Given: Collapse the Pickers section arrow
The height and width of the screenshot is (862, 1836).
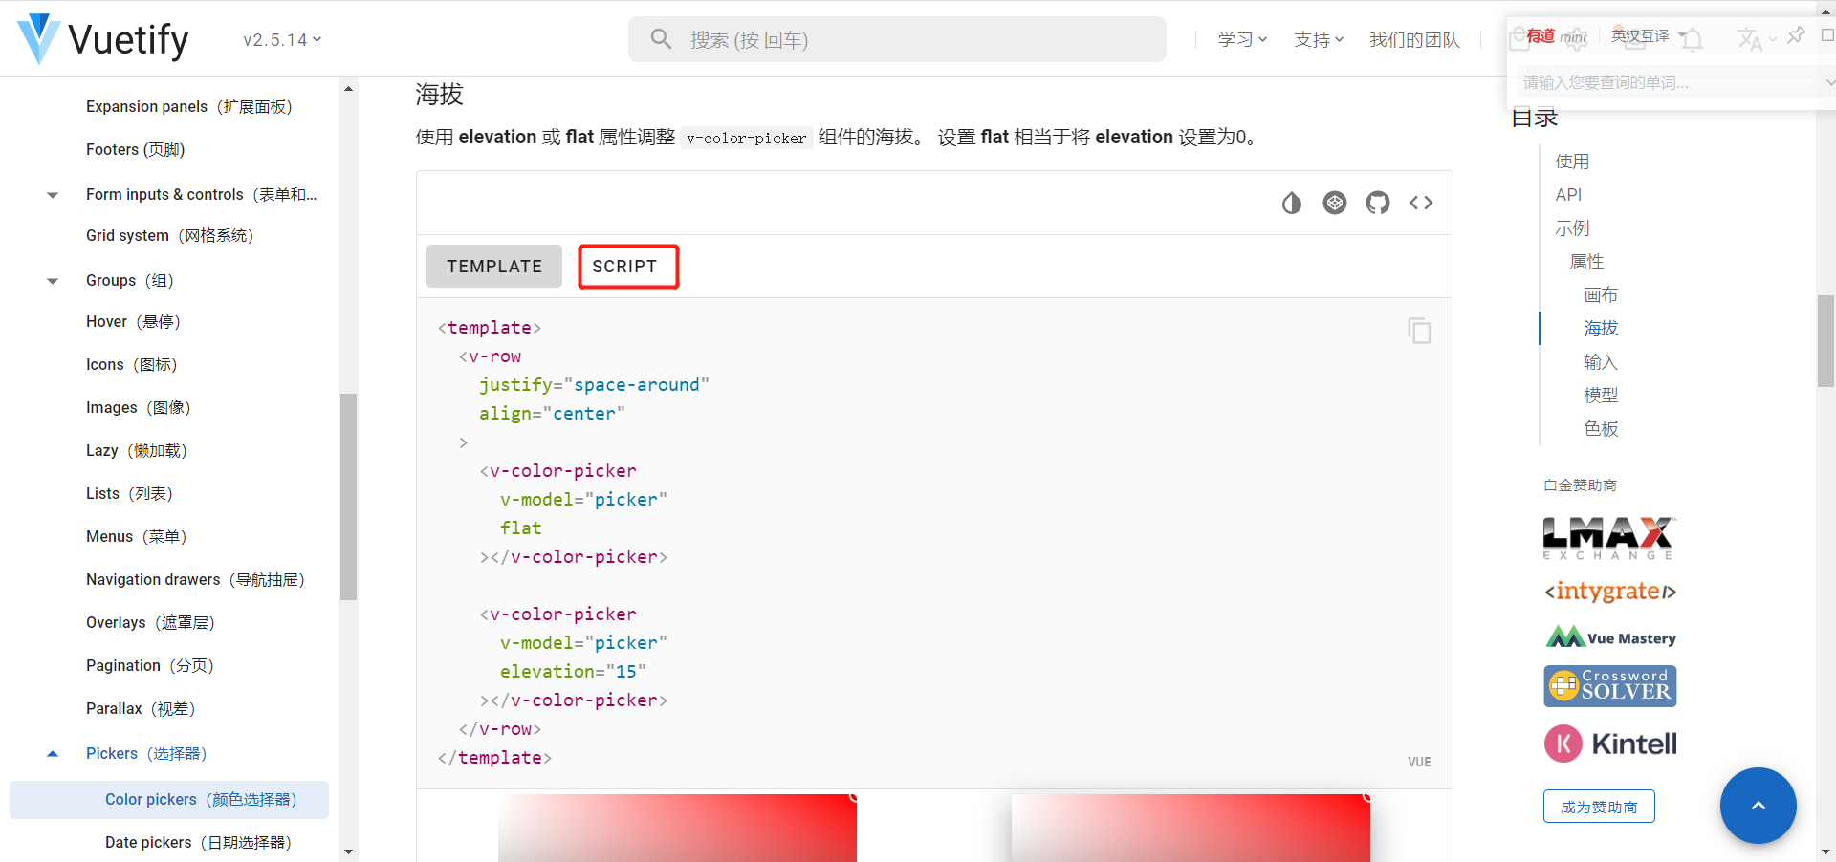Looking at the screenshot, I should pyautogui.click(x=52, y=753).
